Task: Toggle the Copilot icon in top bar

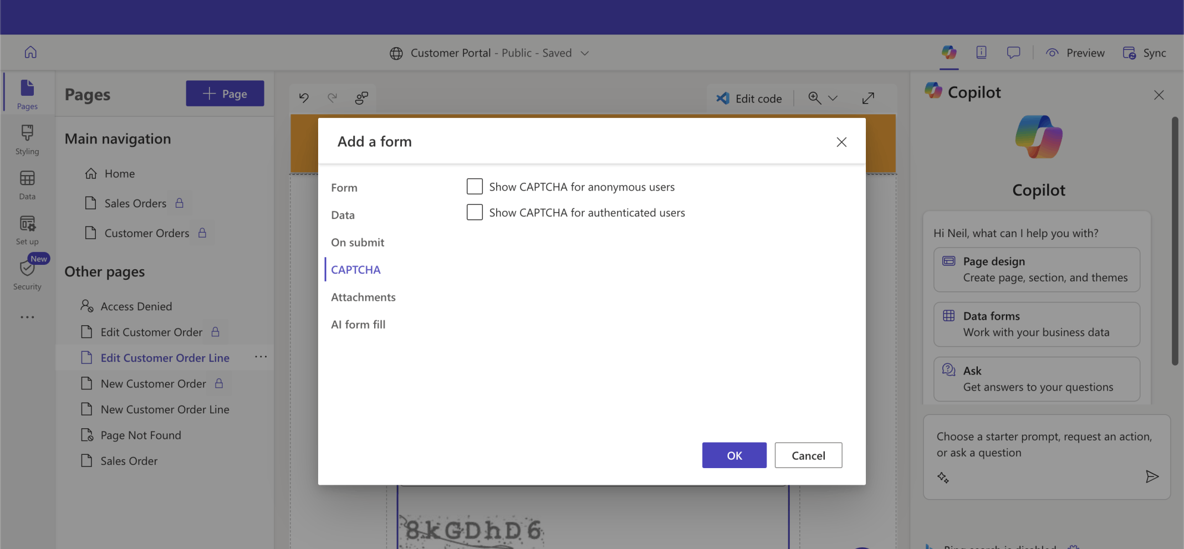Action: 949,53
